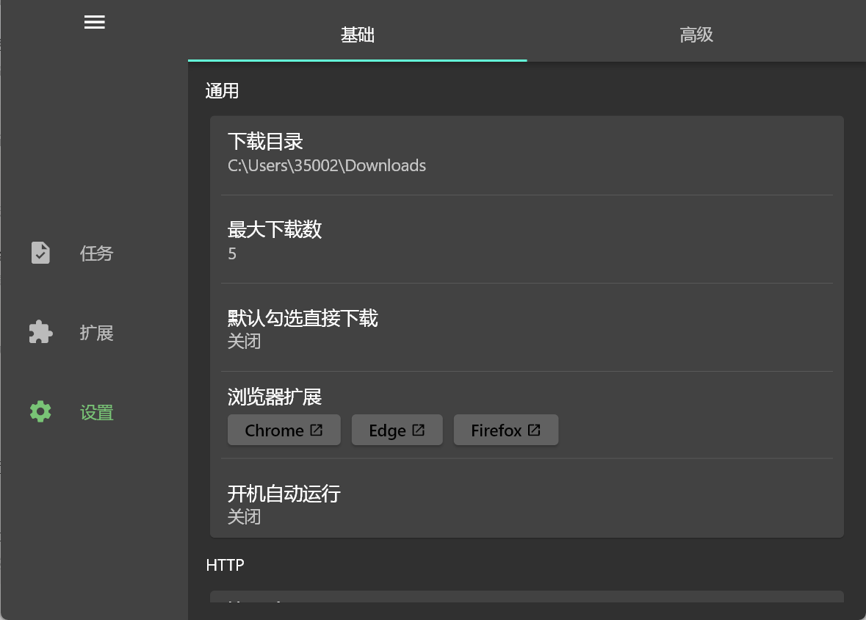Click the Settings gear icon
The height and width of the screenshot is (620, 866).
(x=40, y=411)
